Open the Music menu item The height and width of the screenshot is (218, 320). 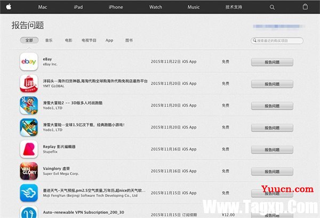point(194,7)
